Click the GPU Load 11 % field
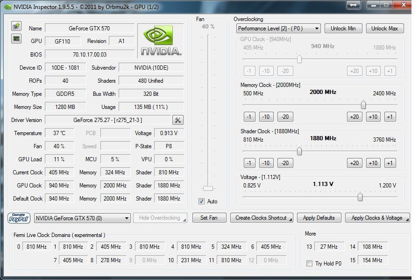 click(x=59, y=159)
